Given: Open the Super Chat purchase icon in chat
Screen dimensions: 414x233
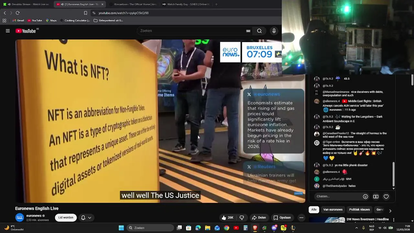Looking at the screenshot, I should (376, 196).
